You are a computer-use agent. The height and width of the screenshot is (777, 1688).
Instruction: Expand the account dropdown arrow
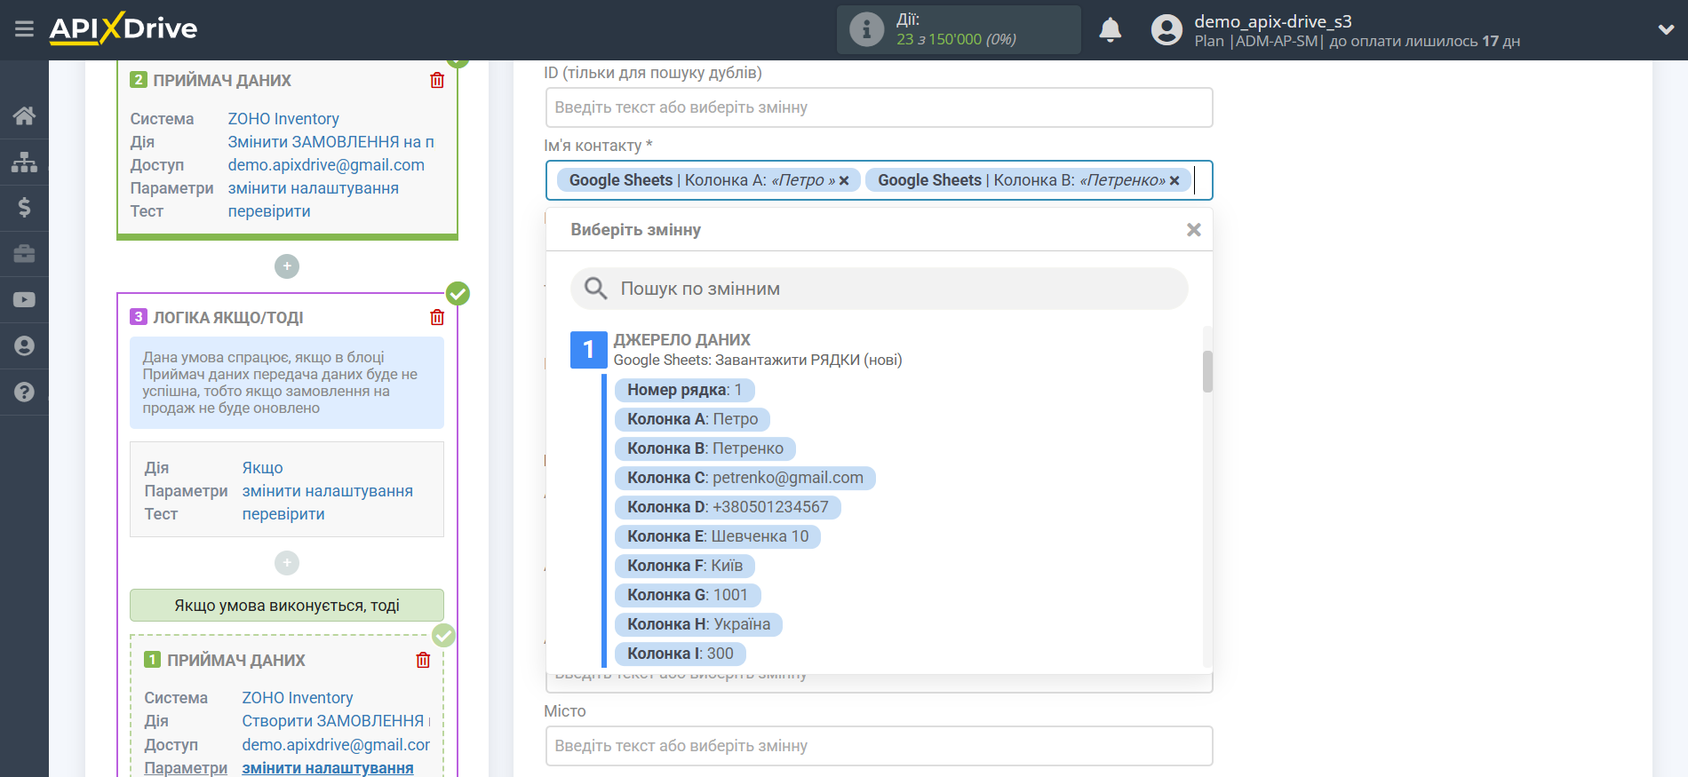(x=1666, y=29)
